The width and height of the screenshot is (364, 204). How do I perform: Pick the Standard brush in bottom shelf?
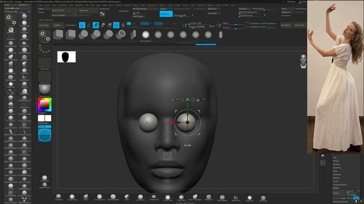(59, 197)
